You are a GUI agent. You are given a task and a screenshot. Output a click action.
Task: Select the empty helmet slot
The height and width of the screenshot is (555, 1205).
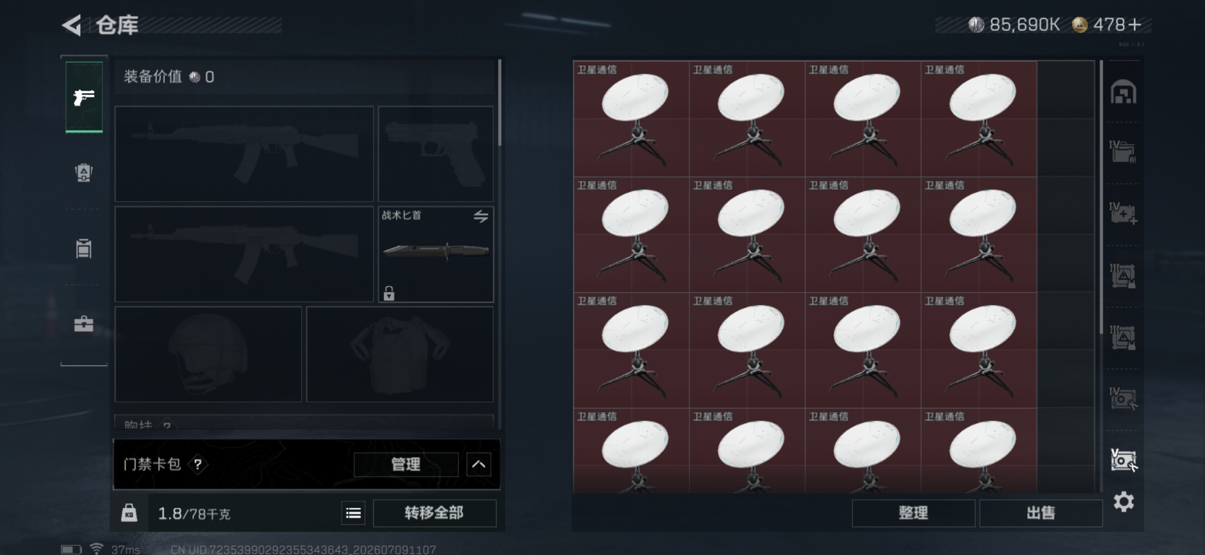coord(208,354)
